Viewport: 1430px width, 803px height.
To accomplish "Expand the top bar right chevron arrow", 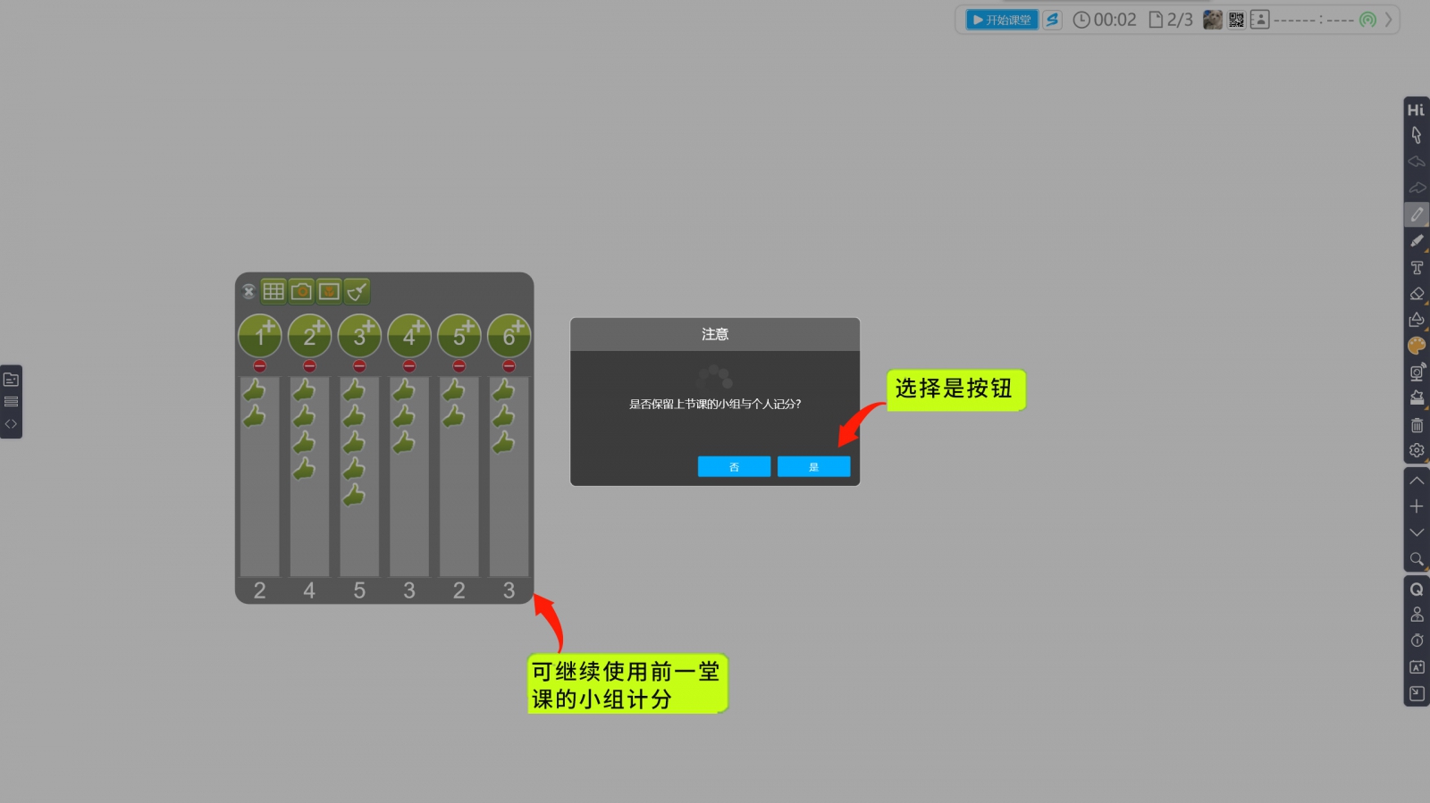I will coord(1388,20).
